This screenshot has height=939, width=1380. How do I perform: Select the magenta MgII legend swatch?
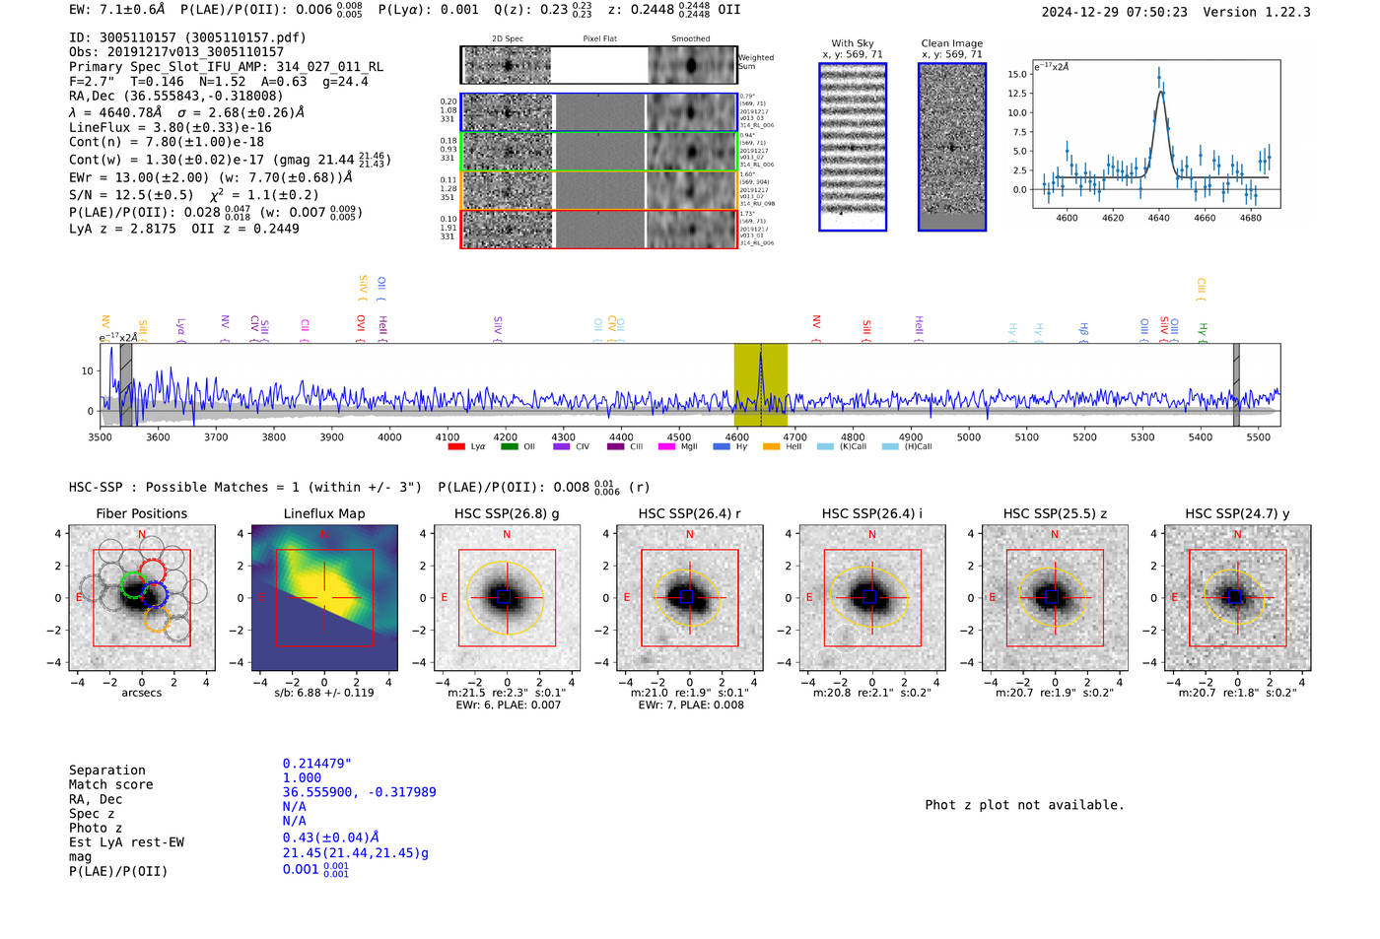667,446
